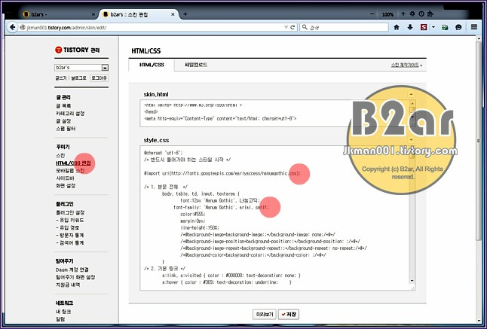Open 방문자 통계 link
The image size is (487, 329).
[x=70, y=236]
